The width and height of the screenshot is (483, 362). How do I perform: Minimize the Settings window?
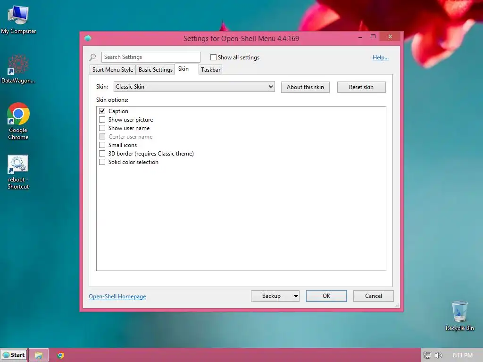coord(360,37)
